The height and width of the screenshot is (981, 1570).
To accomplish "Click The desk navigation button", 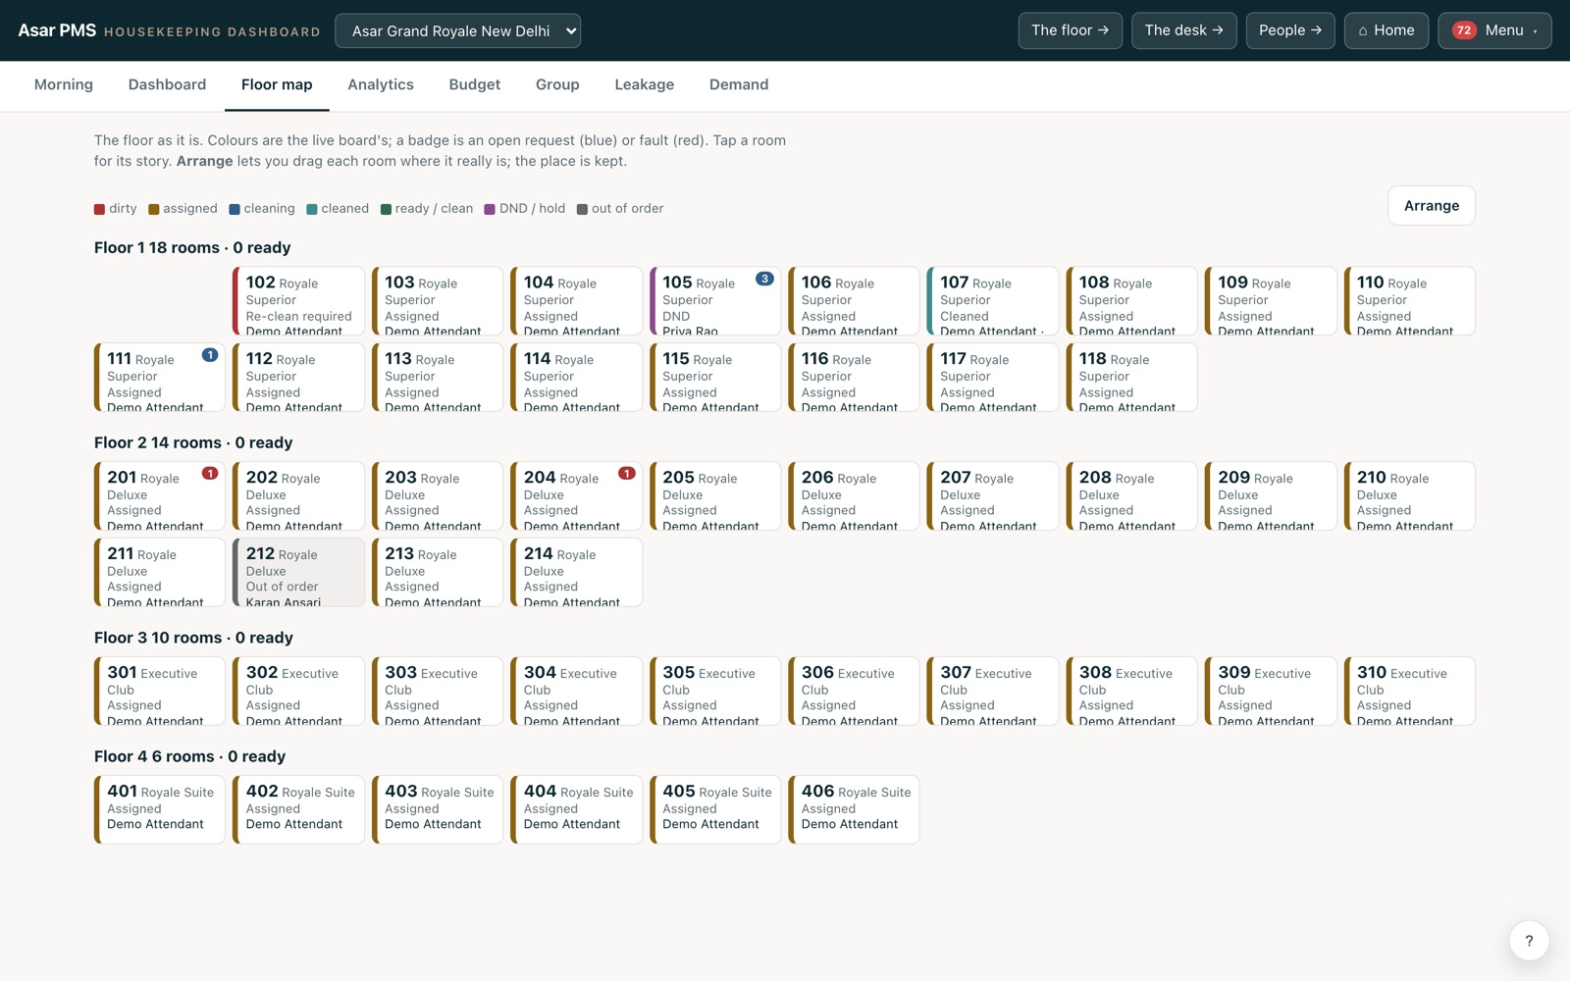I will (1183, 30).
